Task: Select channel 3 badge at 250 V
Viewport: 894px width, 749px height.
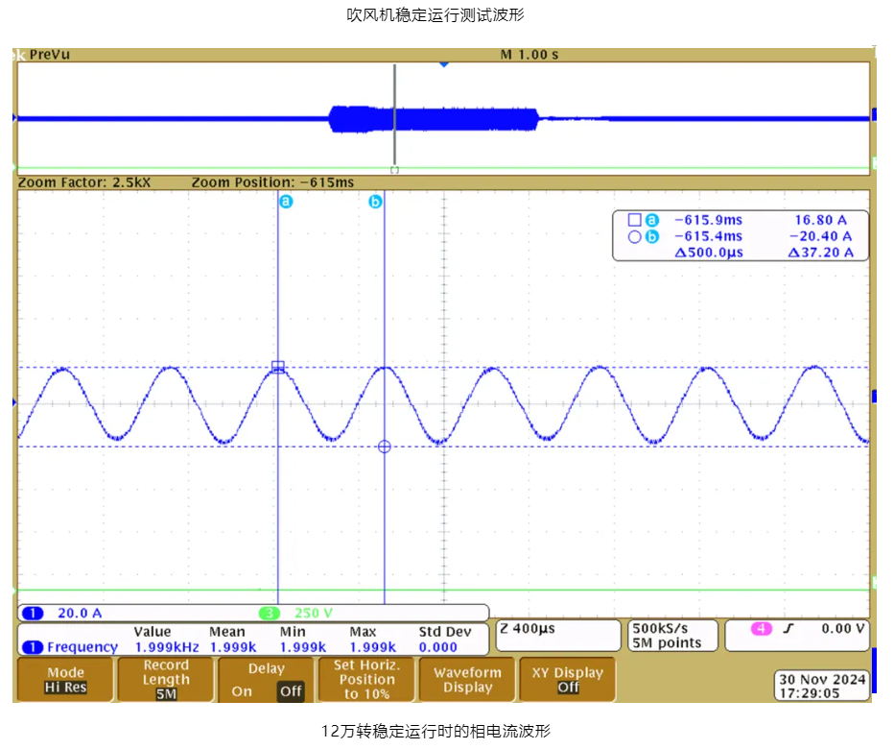Action: pos(270,614)
